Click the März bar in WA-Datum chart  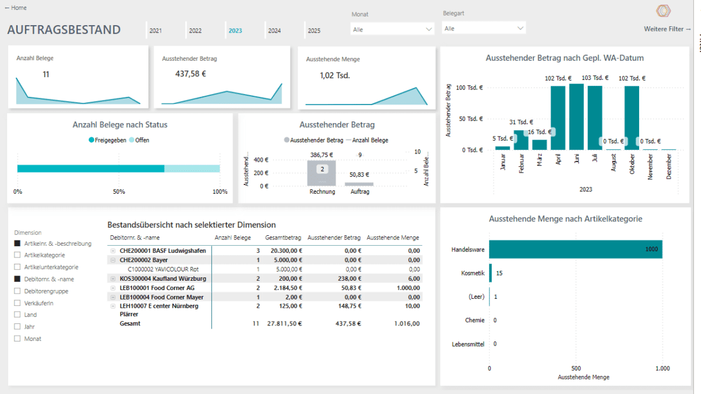(x=540, y=145)
